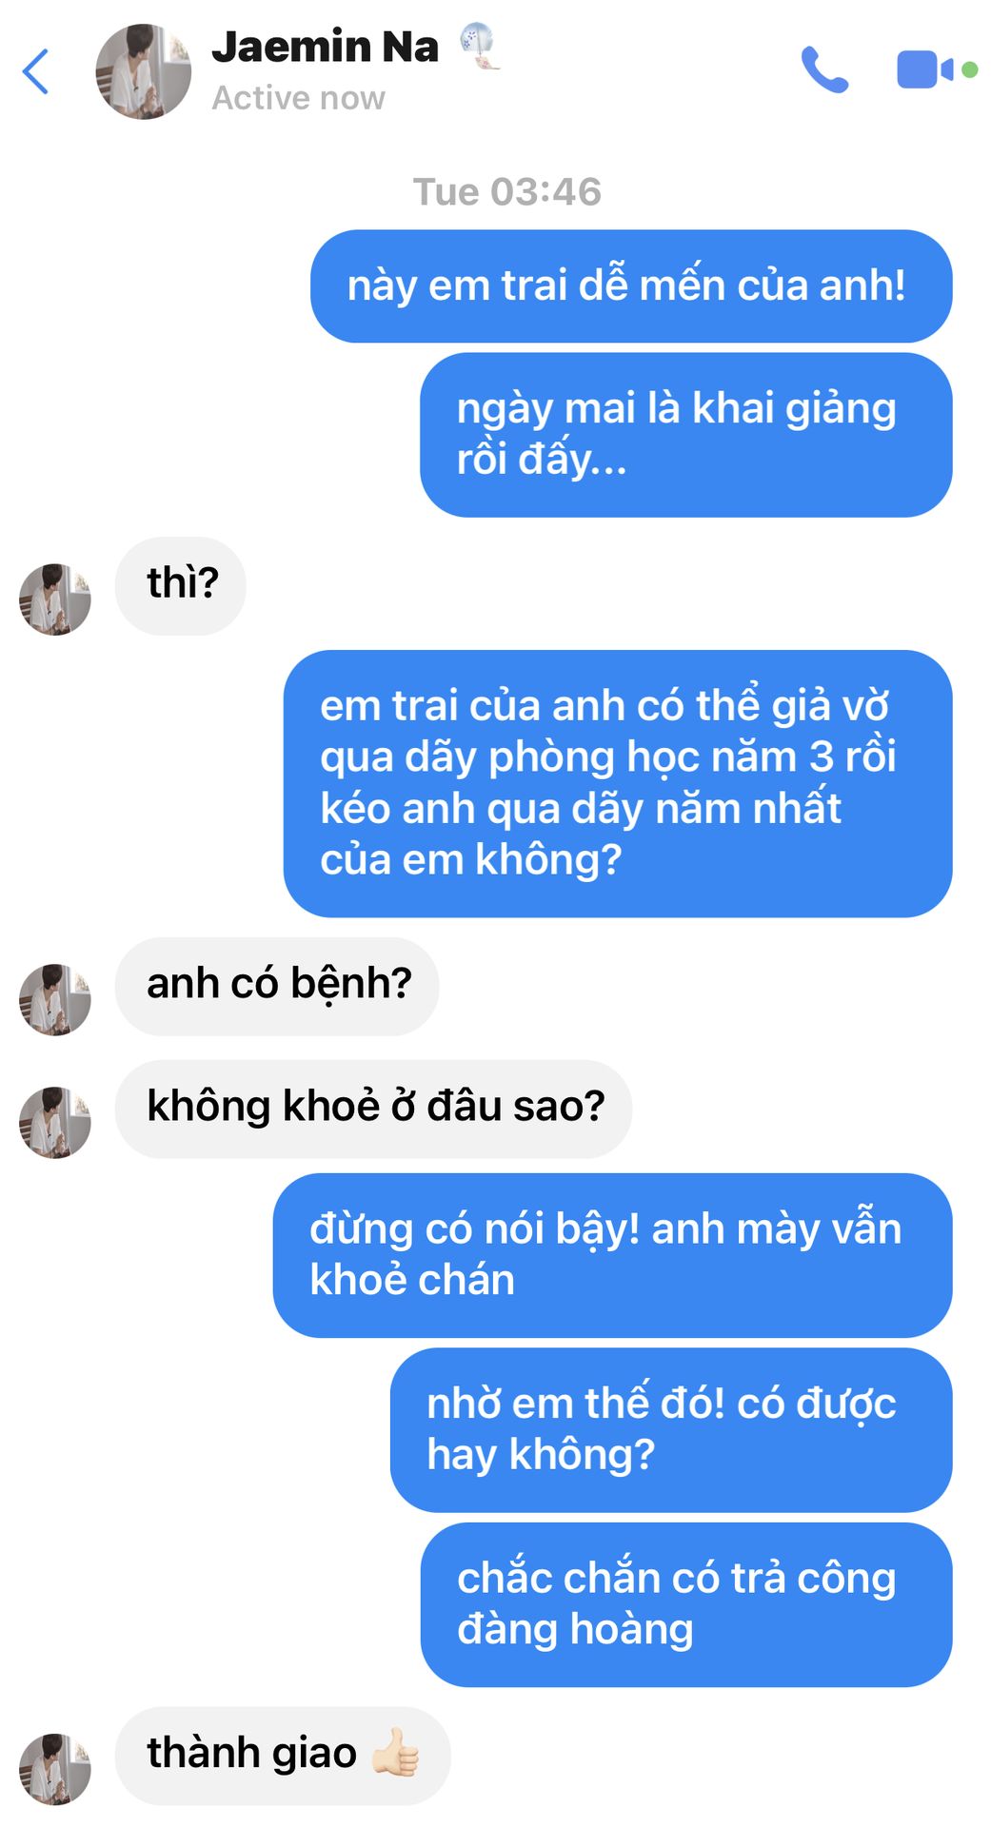Image resolution: width=991 pixels, height=1827 pixels.
Task: Select the "đừng có nói bậy!" message
Action: click(x=613, y=1255)
